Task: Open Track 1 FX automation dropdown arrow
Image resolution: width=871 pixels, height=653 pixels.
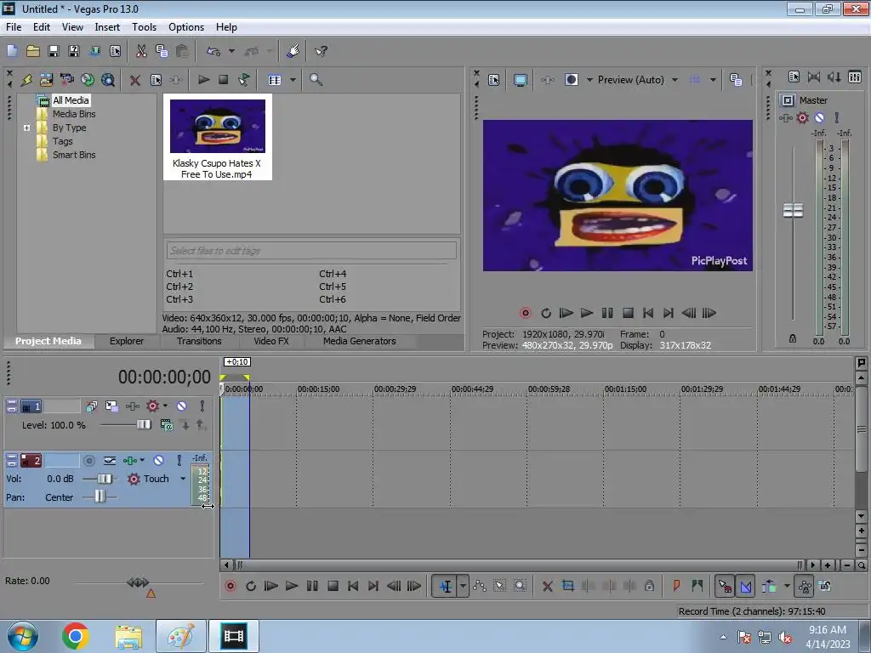Action: (165, 406)
